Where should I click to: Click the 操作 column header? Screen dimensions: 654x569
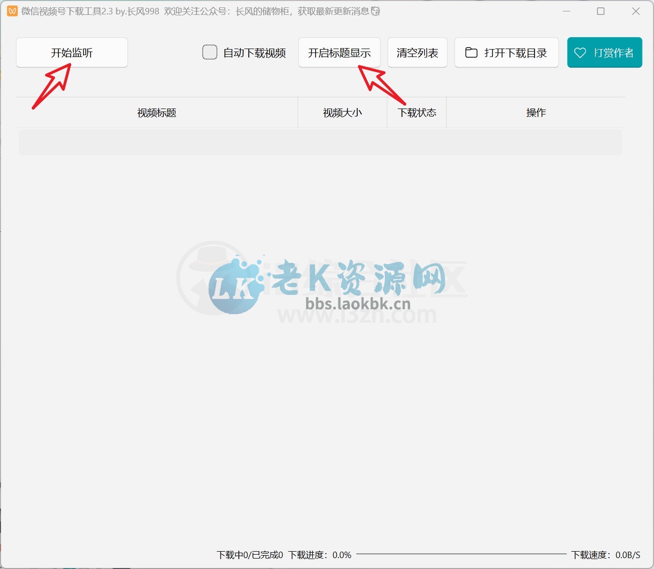536,113
